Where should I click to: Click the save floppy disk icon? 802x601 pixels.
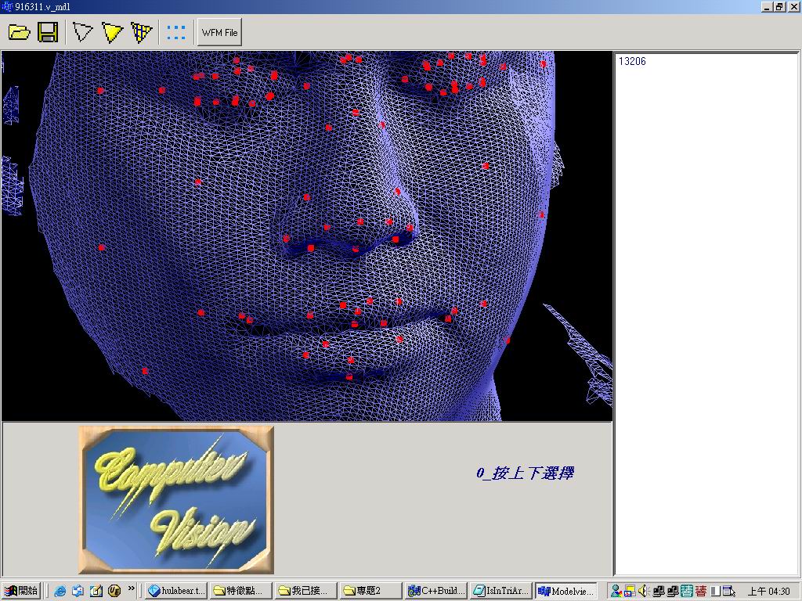click(x=48, y=32)
